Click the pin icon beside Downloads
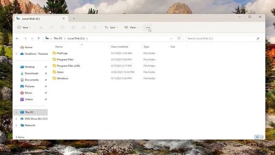 click(x=46, y=74)
